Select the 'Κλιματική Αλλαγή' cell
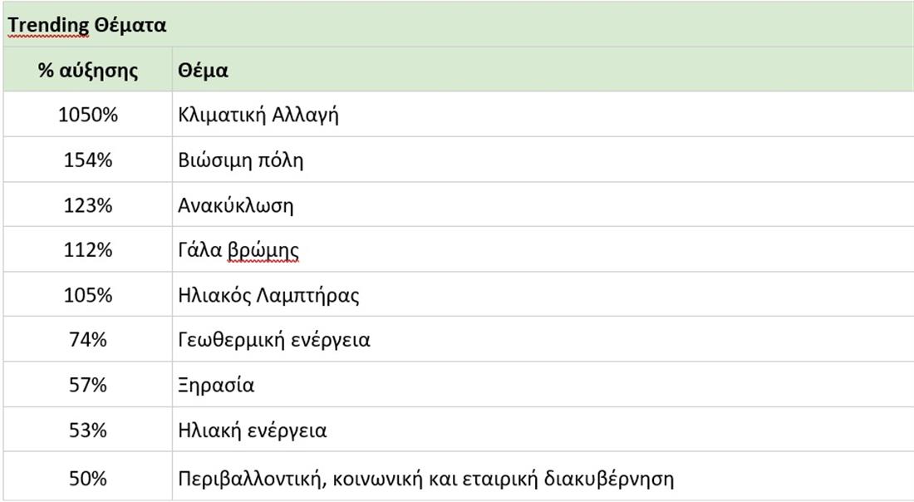This screenshot has height=502, width=914. pyautogui.click(x=258, y=115)
